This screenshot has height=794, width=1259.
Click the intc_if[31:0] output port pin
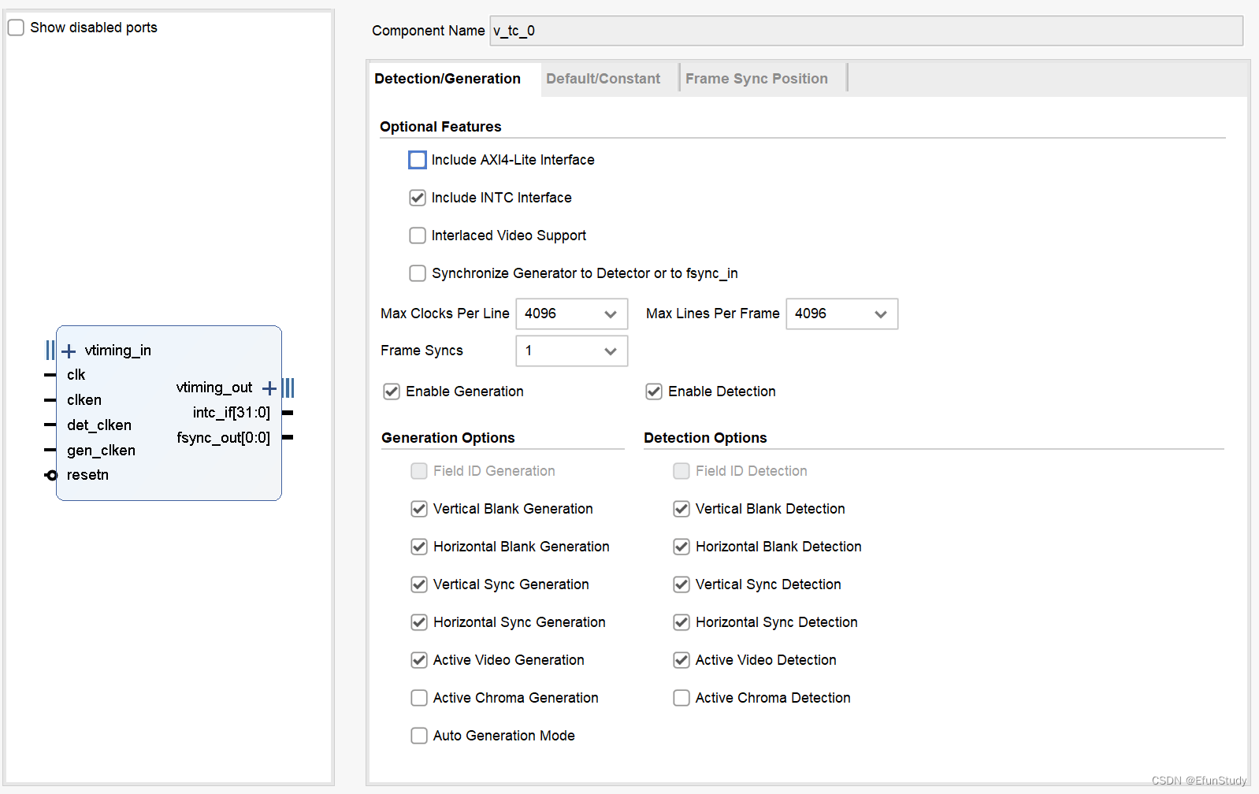pyautogui.click(x=288, y=413)
